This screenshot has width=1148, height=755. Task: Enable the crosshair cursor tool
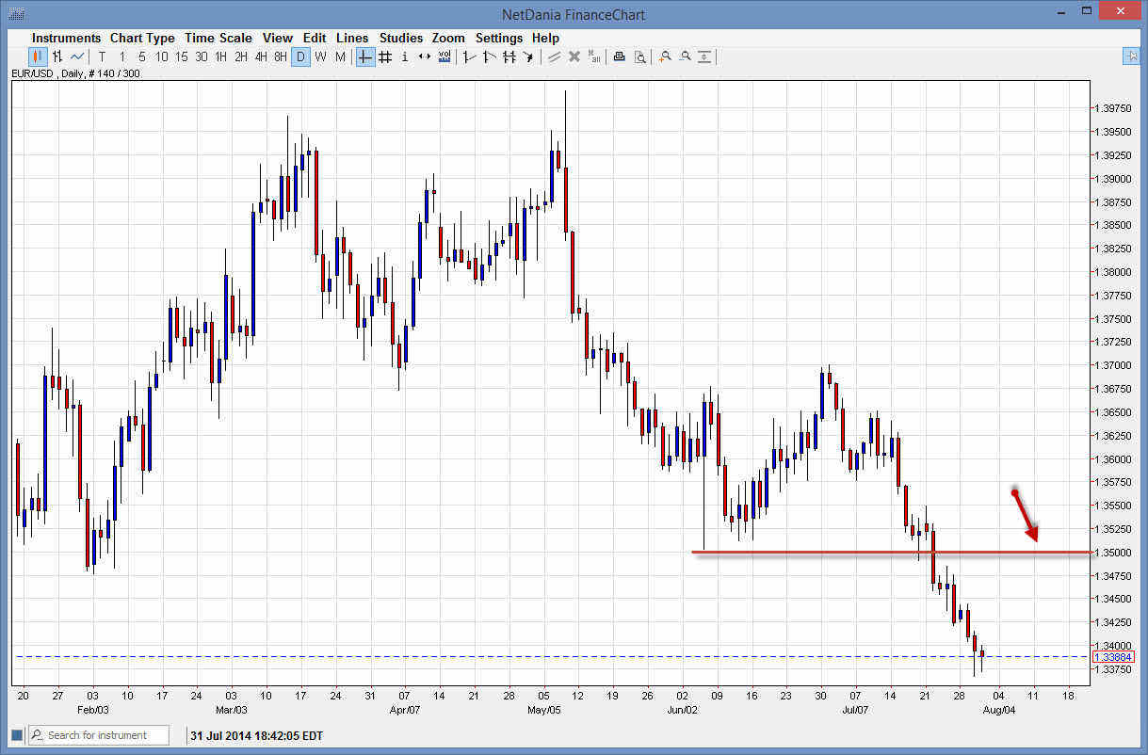coord(364,56)
